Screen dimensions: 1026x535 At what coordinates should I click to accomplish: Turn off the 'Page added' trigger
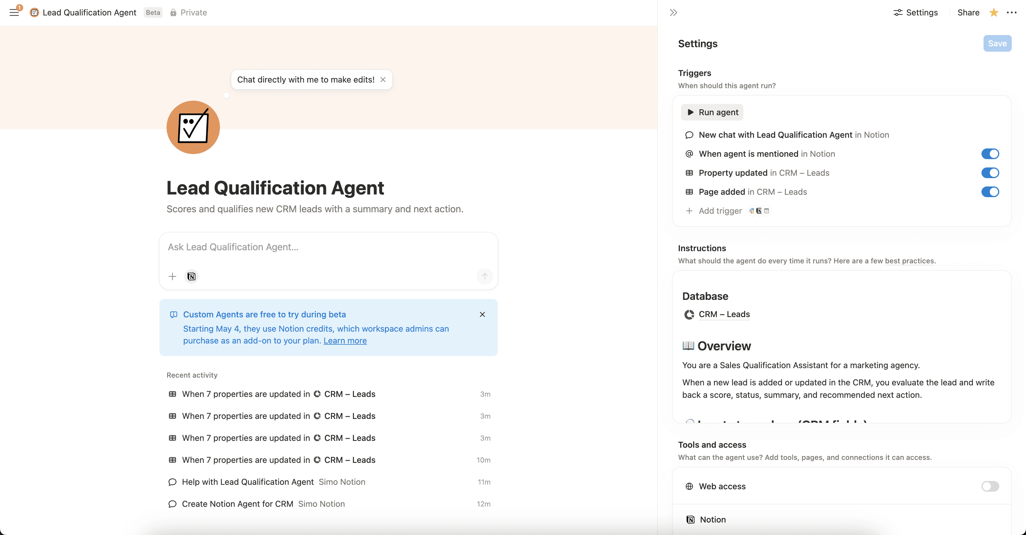click(x=990, y=191)
